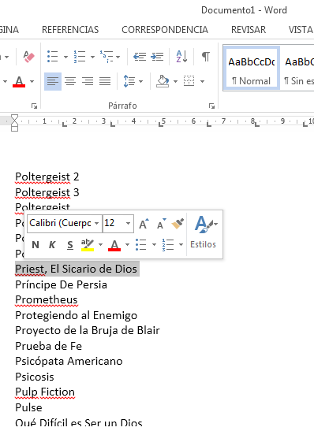Expand line spacing dropdown arrow
314x431 pixels.
point(141,81)
